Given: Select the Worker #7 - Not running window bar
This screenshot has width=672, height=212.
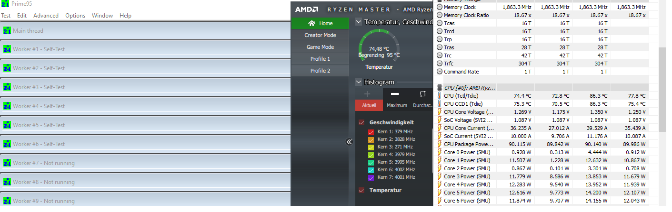Looking at the screenshot, I should tap(145, 163).
